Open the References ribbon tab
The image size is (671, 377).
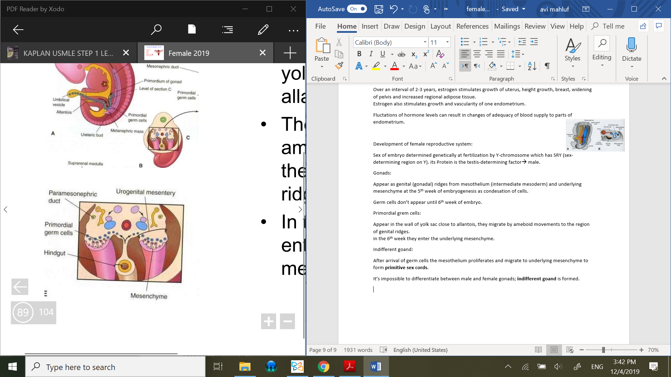[472, 26]
